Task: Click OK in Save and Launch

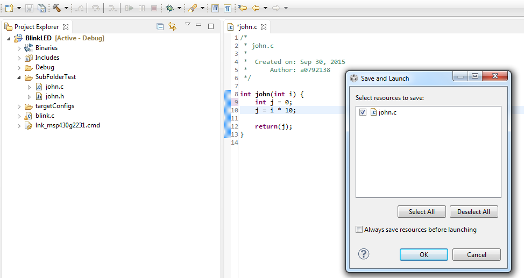Action: pyautogui.click(x=424, y=255)
